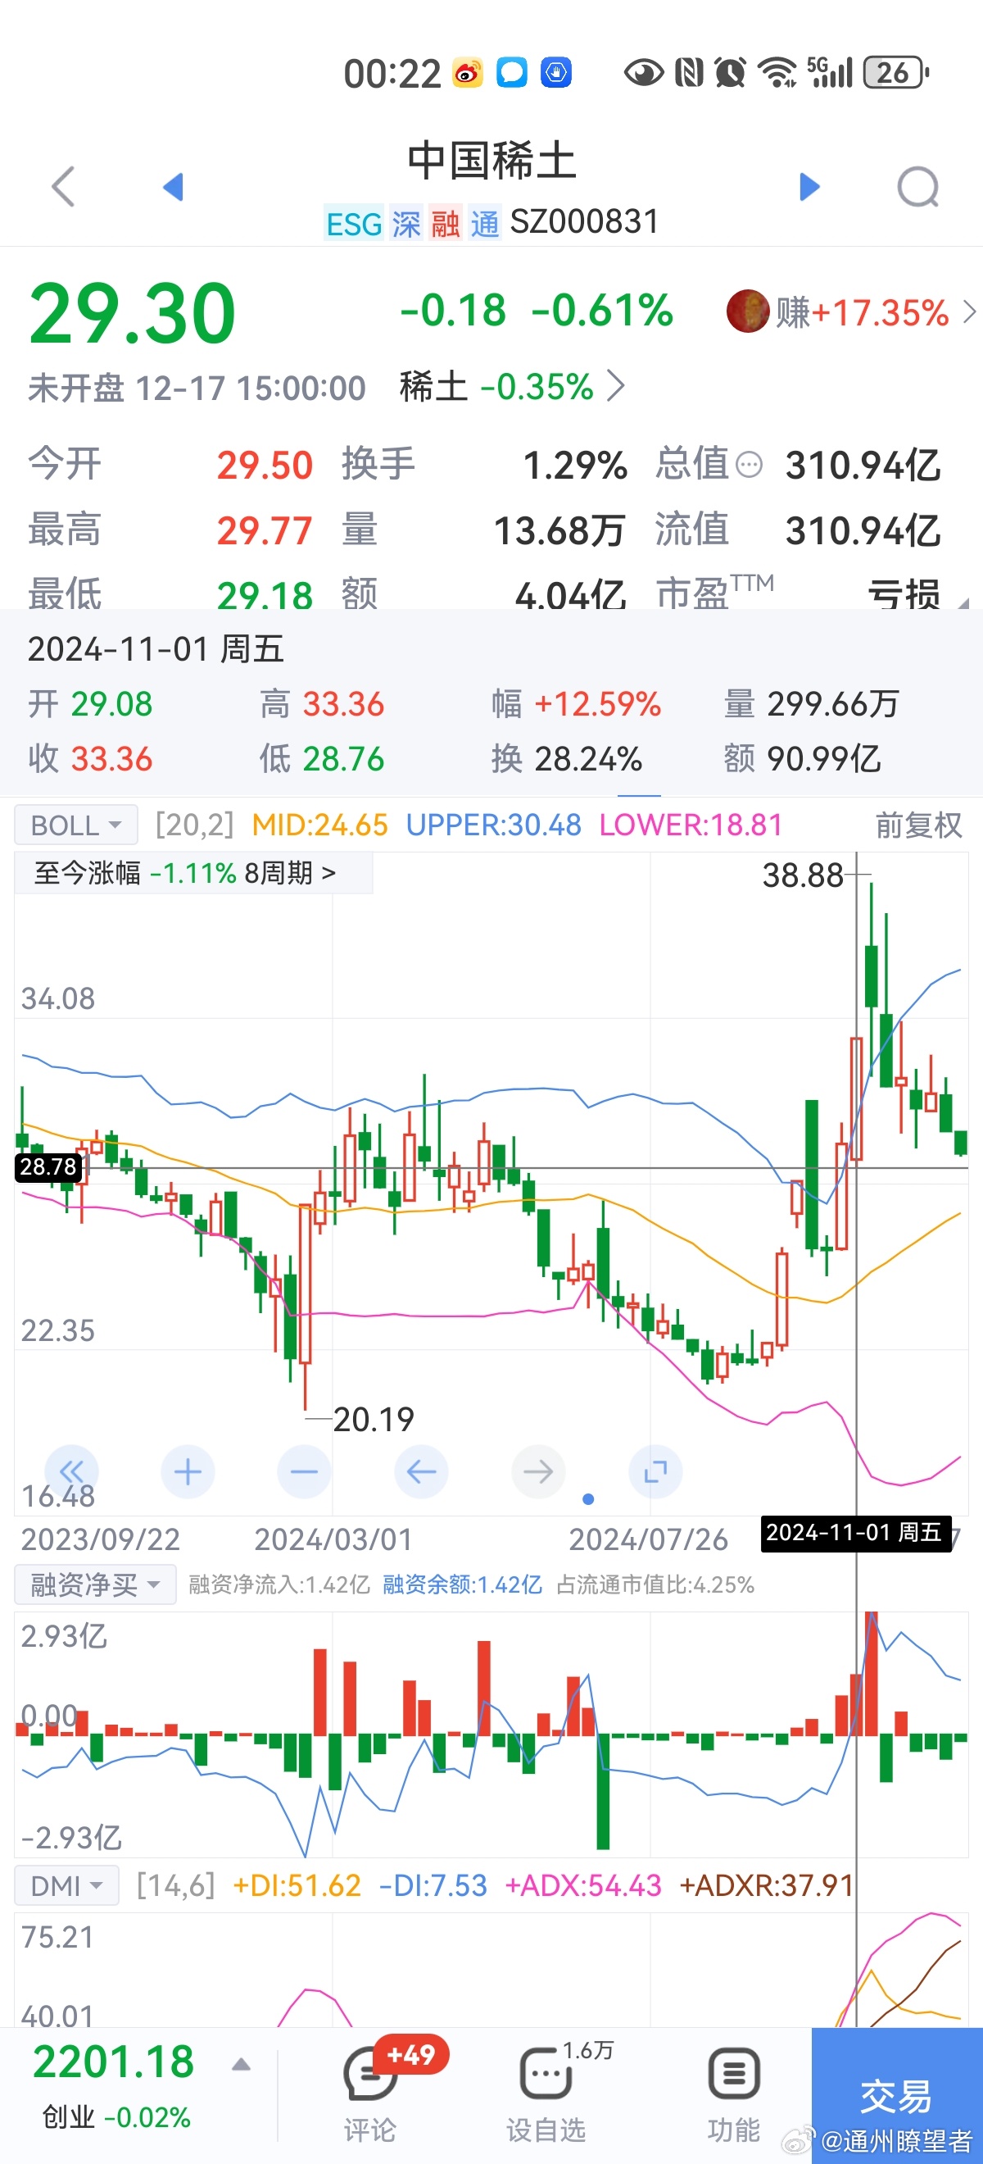Tap the 额 90.99亿 turnover amount

coord(803,758)
